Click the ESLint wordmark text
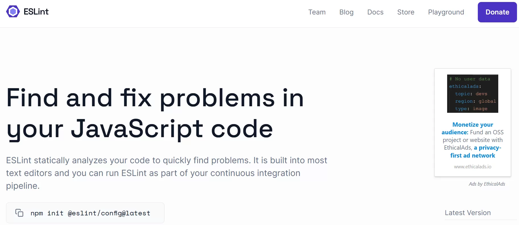 pos(36,12)
